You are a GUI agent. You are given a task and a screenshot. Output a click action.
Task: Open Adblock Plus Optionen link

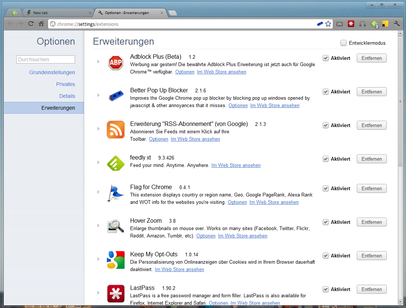pyautogui.click(x=185, y=72)
